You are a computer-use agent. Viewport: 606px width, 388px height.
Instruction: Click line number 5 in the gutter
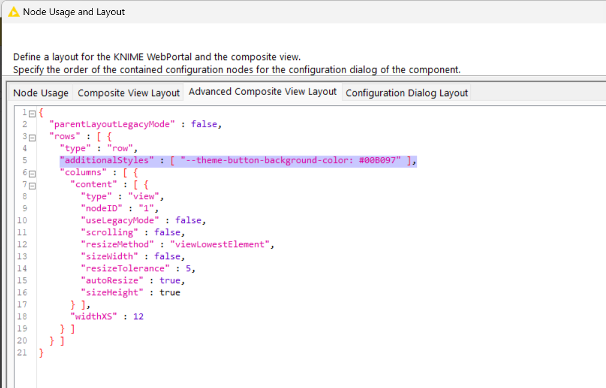click(25, 160)
